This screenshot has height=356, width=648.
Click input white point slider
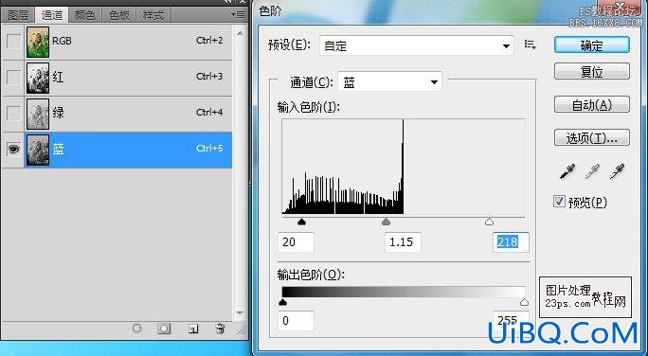point(489,222)
